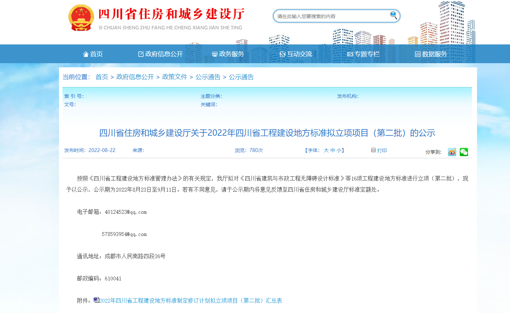The image size is (510, 313).
Task: Open 政府信息公开 navigation menu
Action: click(x=160, y=54)
